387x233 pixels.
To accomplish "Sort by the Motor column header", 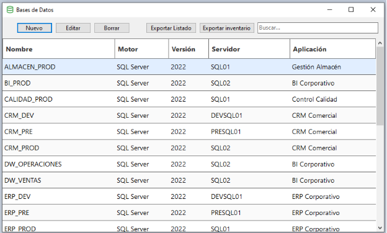I will (141, 49).
